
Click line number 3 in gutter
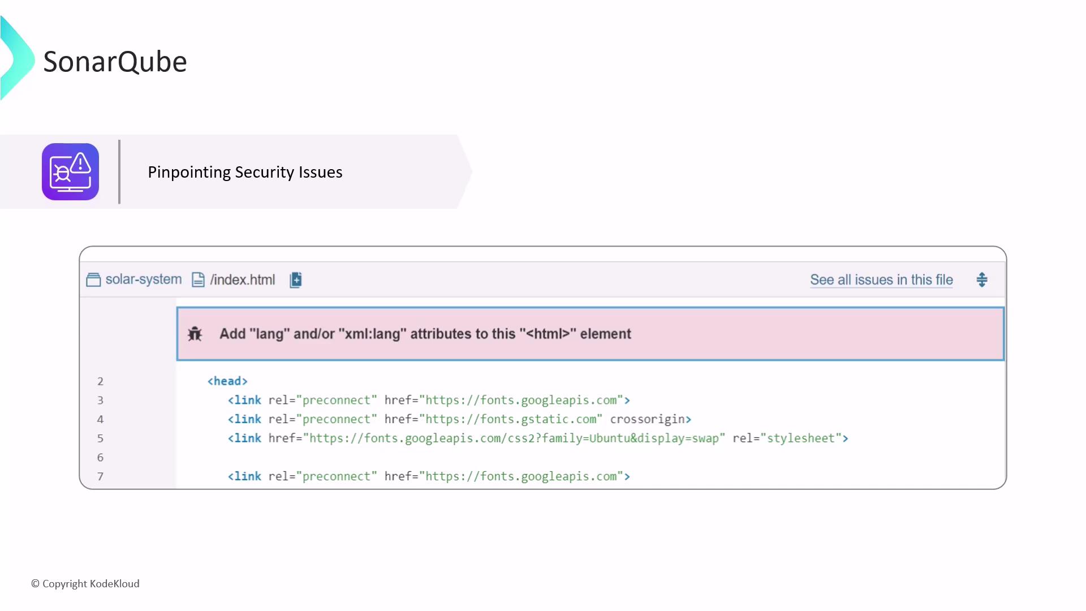[100, 401]
